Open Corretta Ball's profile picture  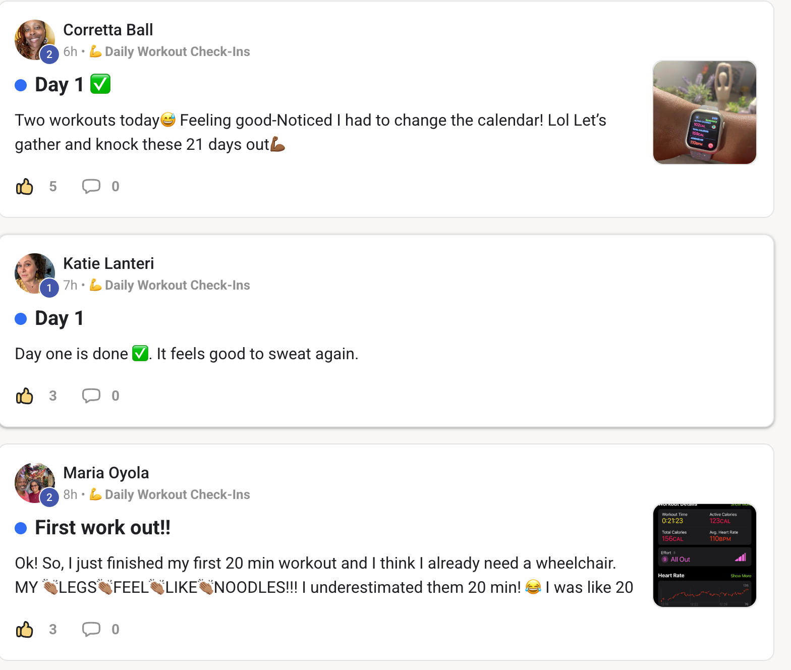[x=32, y=38]
